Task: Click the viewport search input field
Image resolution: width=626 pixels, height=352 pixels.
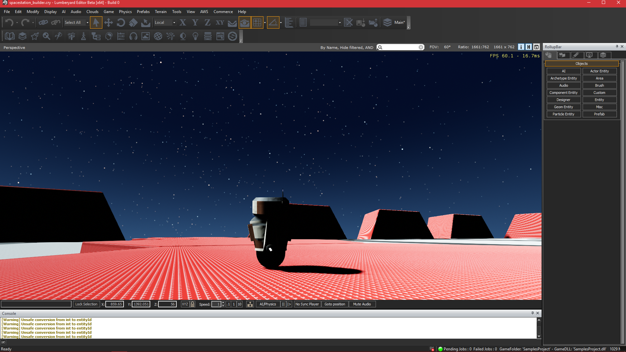Action: (400, 47)
